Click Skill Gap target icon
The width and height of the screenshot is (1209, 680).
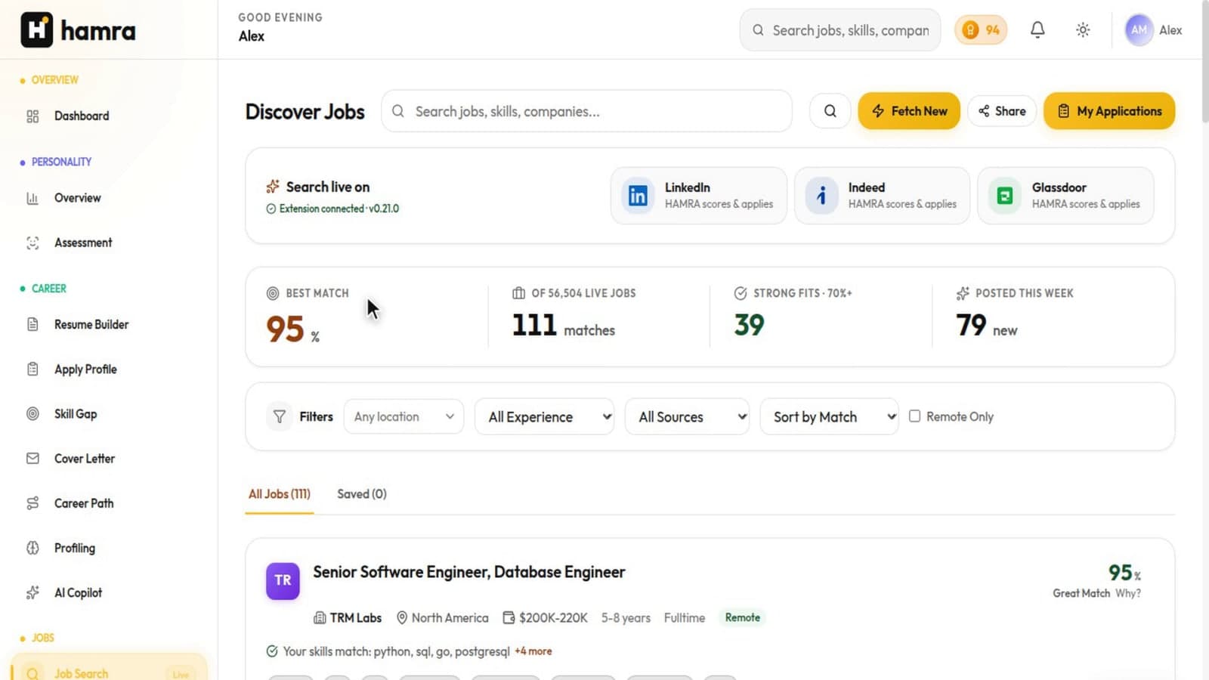pyautogui.click(x=32, y=414)
